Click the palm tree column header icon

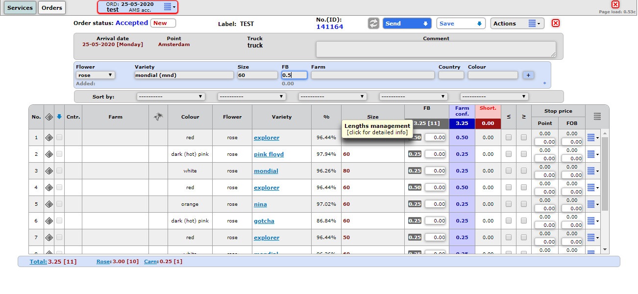158,117
